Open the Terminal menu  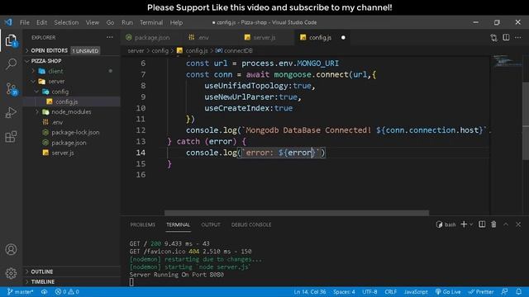[x=151, y=22]
